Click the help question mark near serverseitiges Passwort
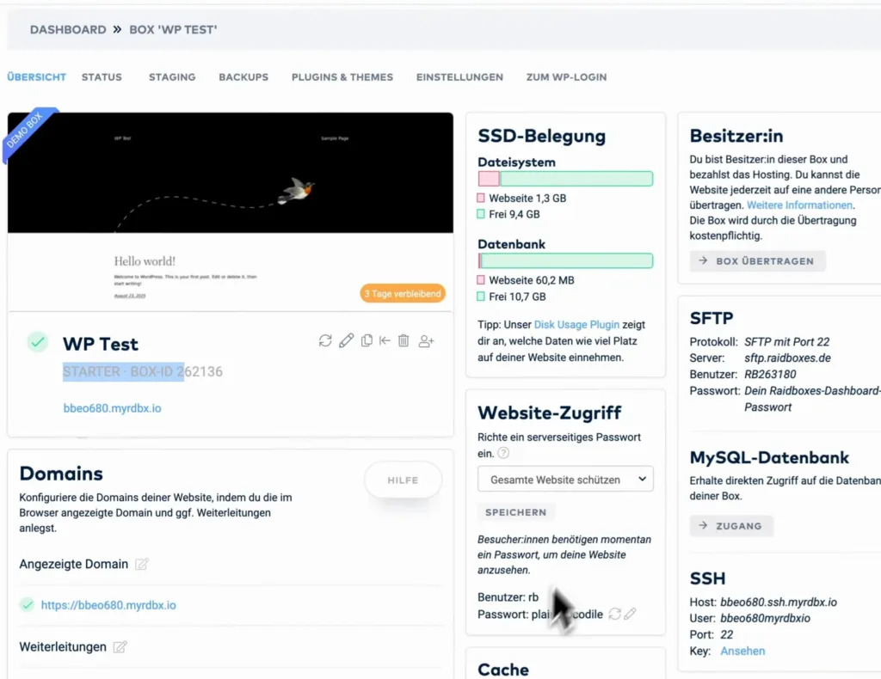The width and height of the screenshot is (881, 679). coord(503,453)
